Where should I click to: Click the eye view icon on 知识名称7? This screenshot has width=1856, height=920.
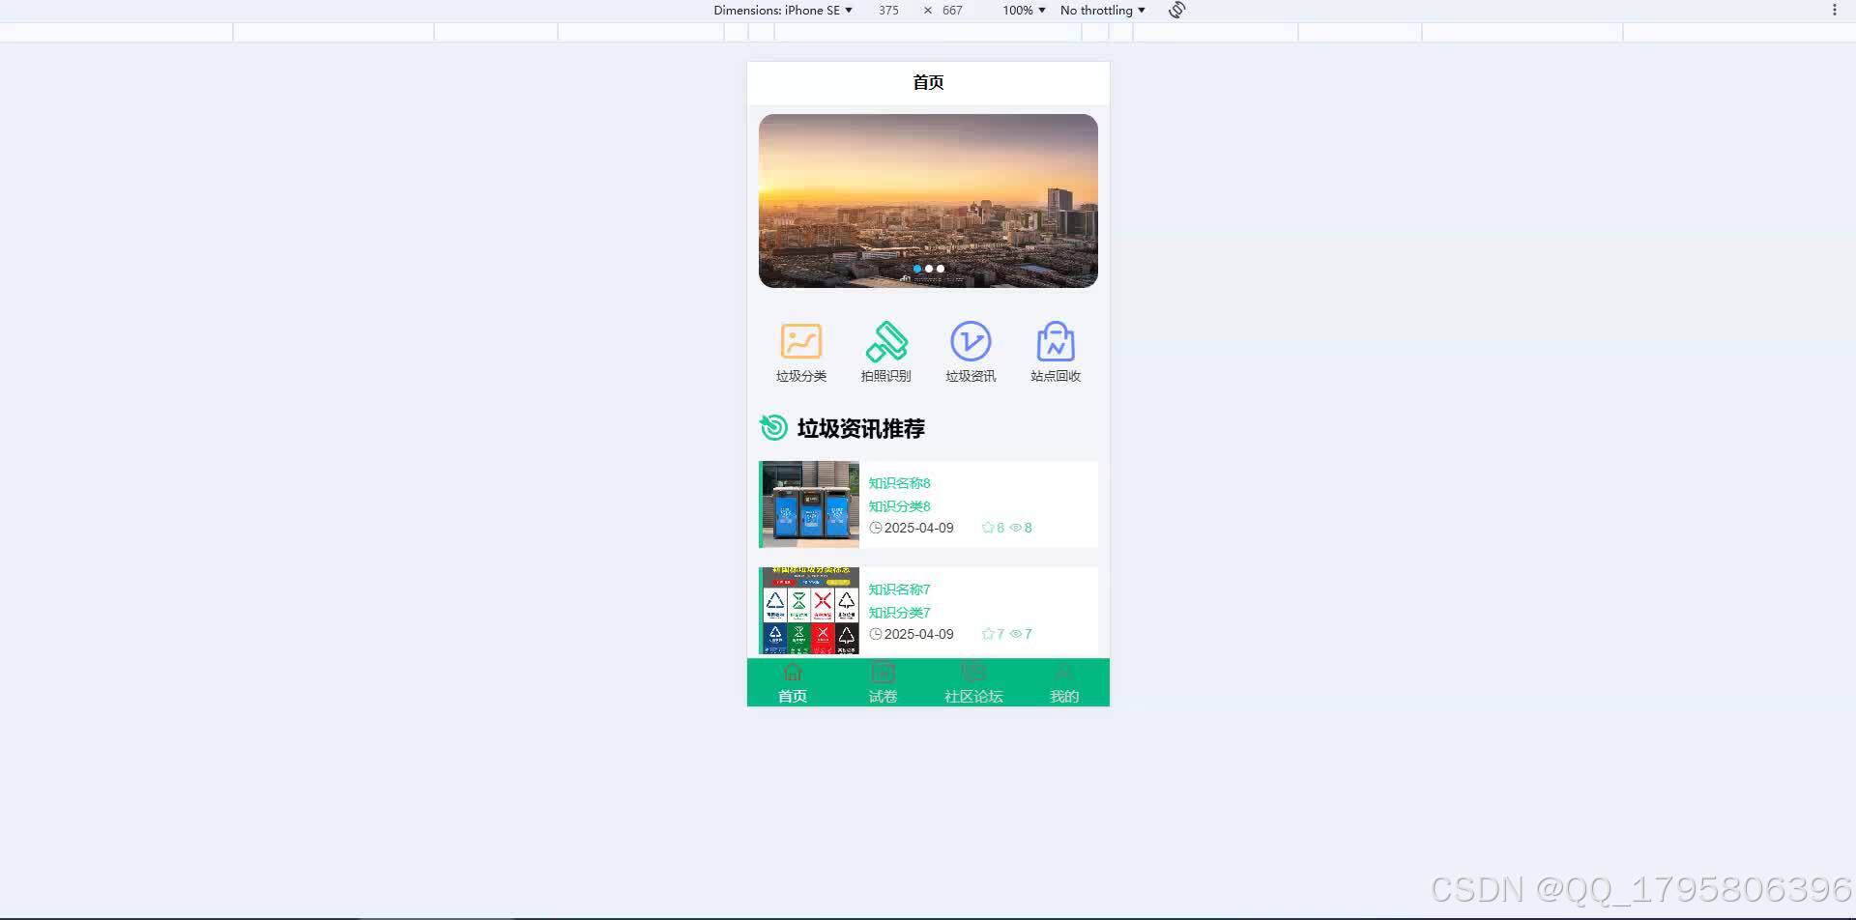click(x=1016, y=634)
